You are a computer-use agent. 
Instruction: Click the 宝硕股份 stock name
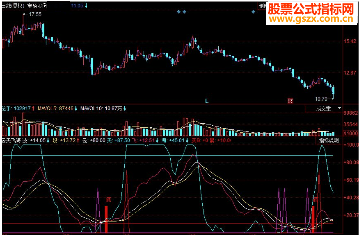click(x=37, y=6)
